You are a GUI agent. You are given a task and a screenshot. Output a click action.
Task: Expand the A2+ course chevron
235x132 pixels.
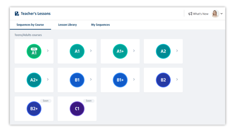point(48,79)
